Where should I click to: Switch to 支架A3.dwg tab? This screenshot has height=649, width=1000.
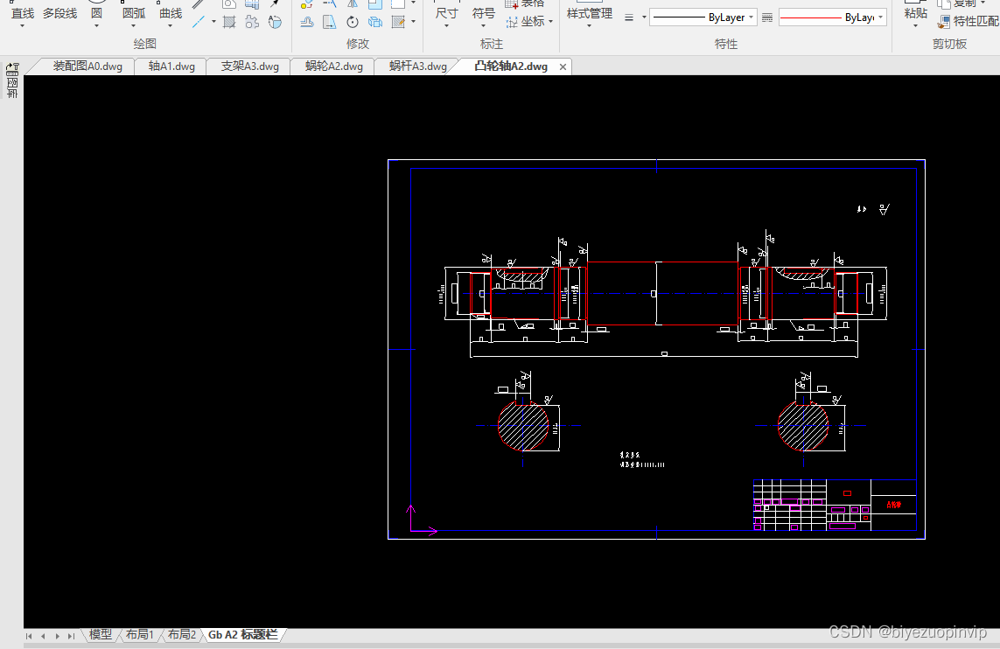point(249,66)
